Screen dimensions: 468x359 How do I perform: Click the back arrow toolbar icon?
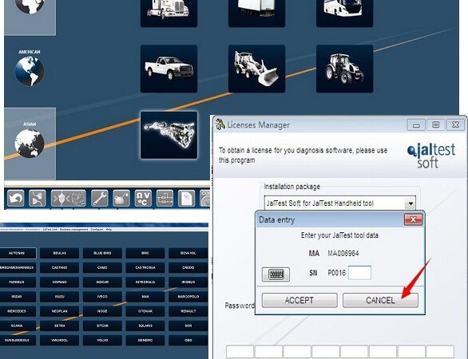coord(15,199)
